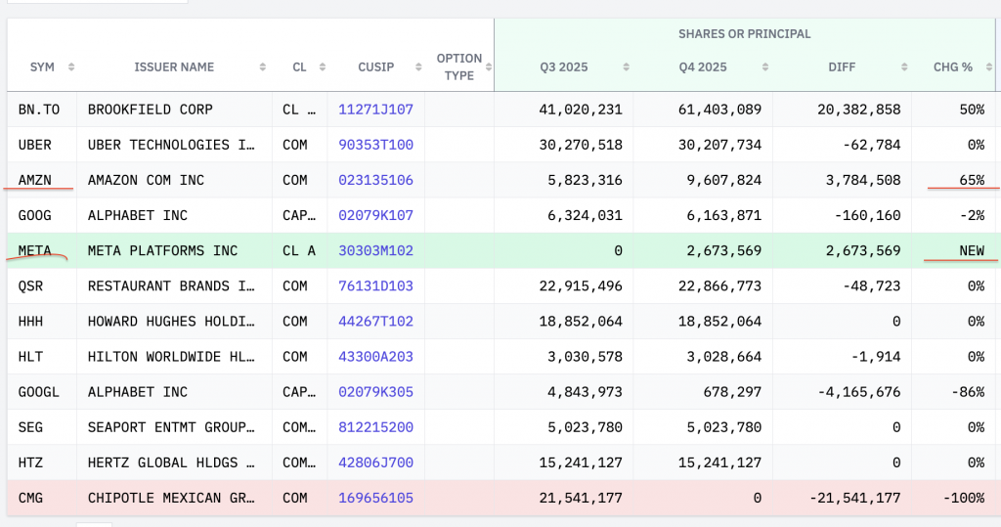The width and height of the screenshot is (1001, 527).
Task: Click the Shares or Principal header
Action: (x=744, y=34)
